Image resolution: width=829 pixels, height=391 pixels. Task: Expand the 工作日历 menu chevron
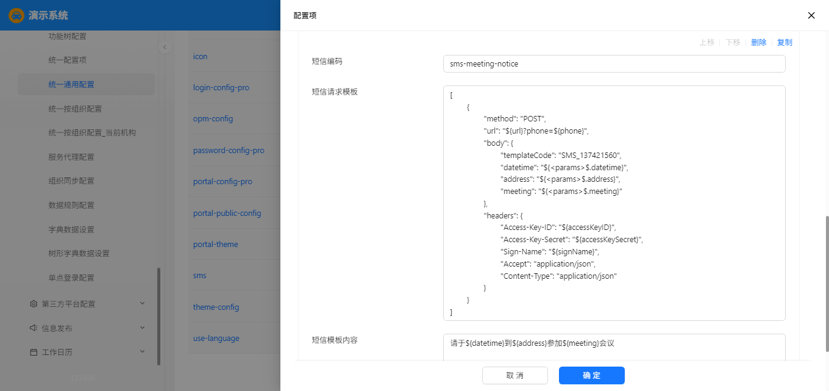click(x=142, y=352)
